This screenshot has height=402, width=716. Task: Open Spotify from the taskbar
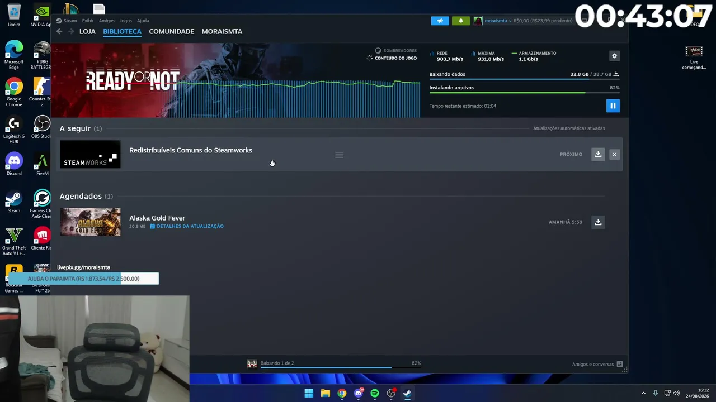pyautogui.click(x=375, y=393)
